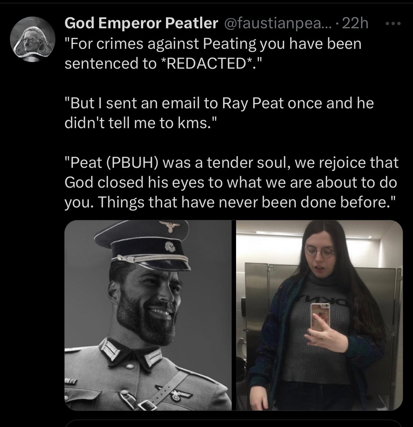Visit the @faustianpea... handle link
This screenshot has width=413, height=427.
click(x=277, y=23)
